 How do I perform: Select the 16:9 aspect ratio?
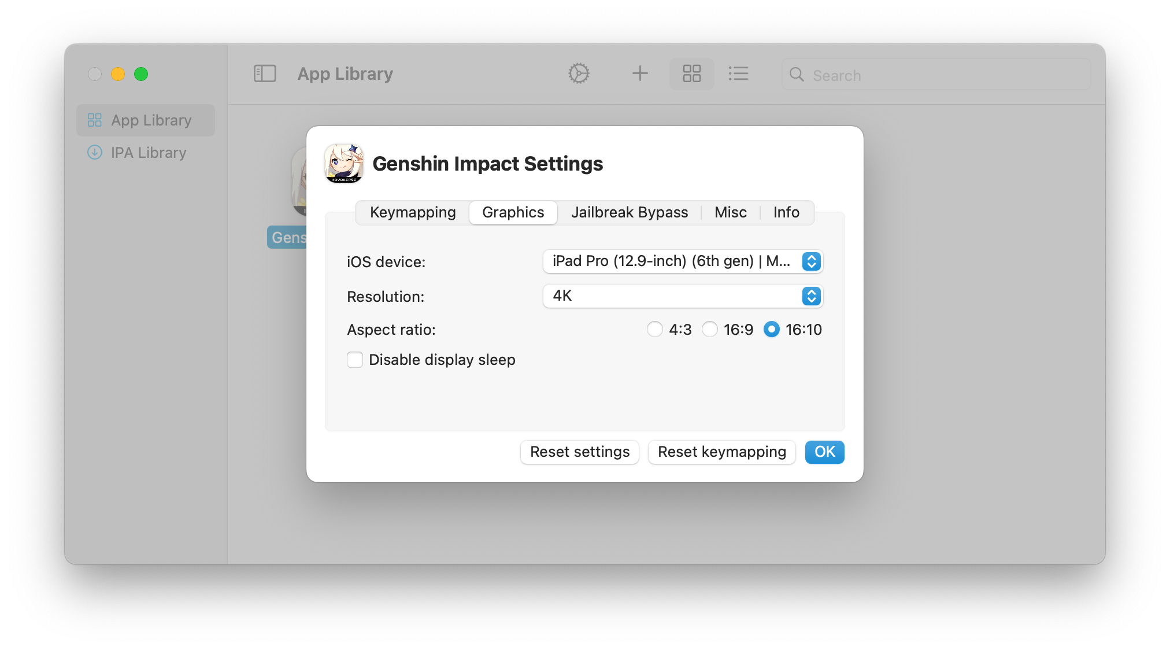pyautogui.click(x=710, y=330)
